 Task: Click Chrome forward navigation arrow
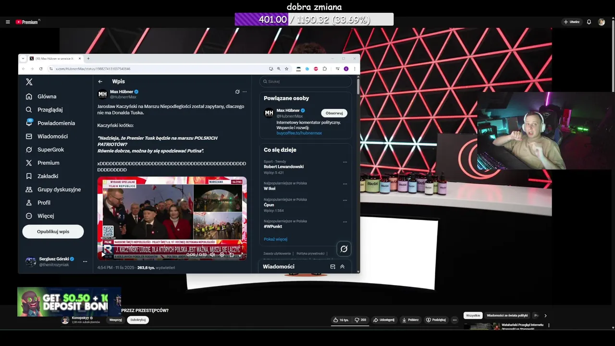pyautogui.click(x=32, y=69)
